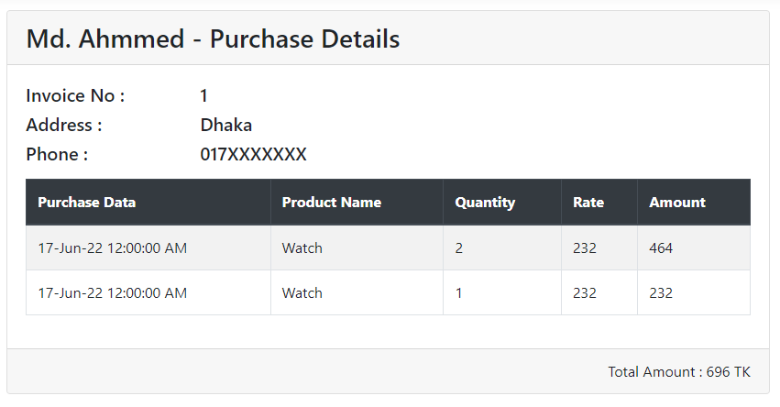Select the quantity 2 cell

(x=502, y=247)
